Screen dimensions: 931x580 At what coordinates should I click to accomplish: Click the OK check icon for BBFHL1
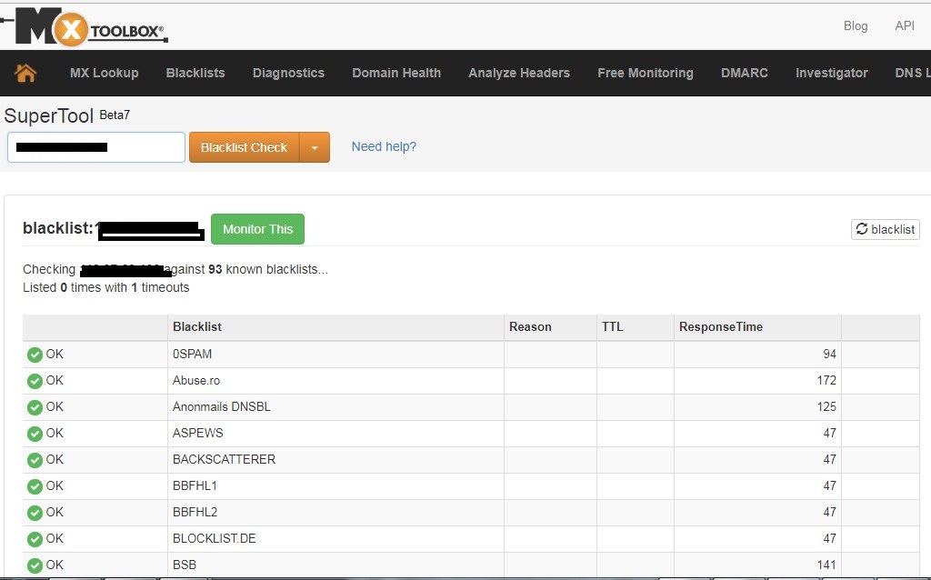pos(35,486)
